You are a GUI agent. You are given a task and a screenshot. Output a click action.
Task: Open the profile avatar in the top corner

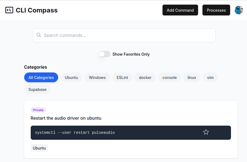(x=239, y=10)
